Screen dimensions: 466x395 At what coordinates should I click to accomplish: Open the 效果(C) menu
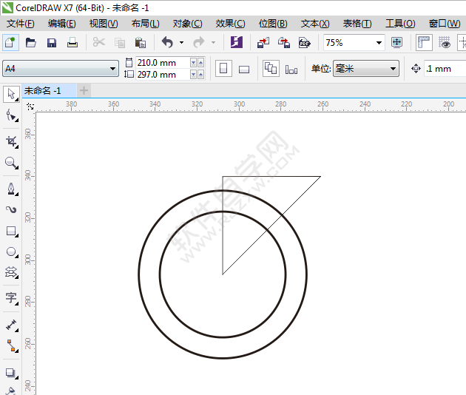click(x=230, y=24)
